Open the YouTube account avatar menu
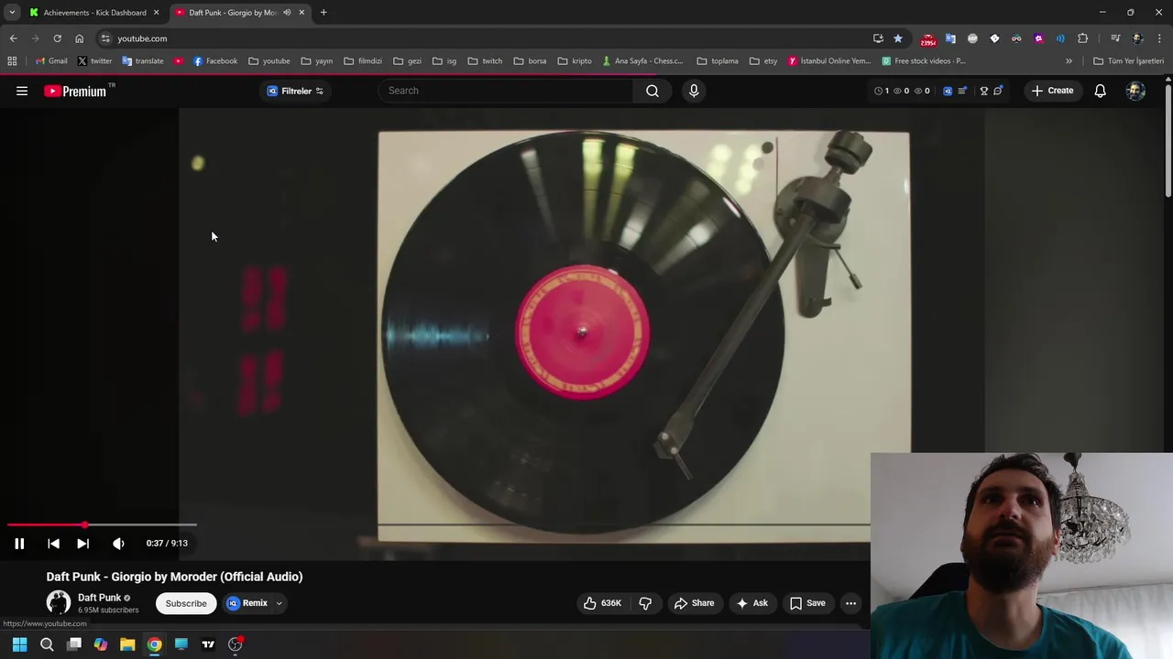Screen dimensions: 1173x659 tap(1135, 91)
